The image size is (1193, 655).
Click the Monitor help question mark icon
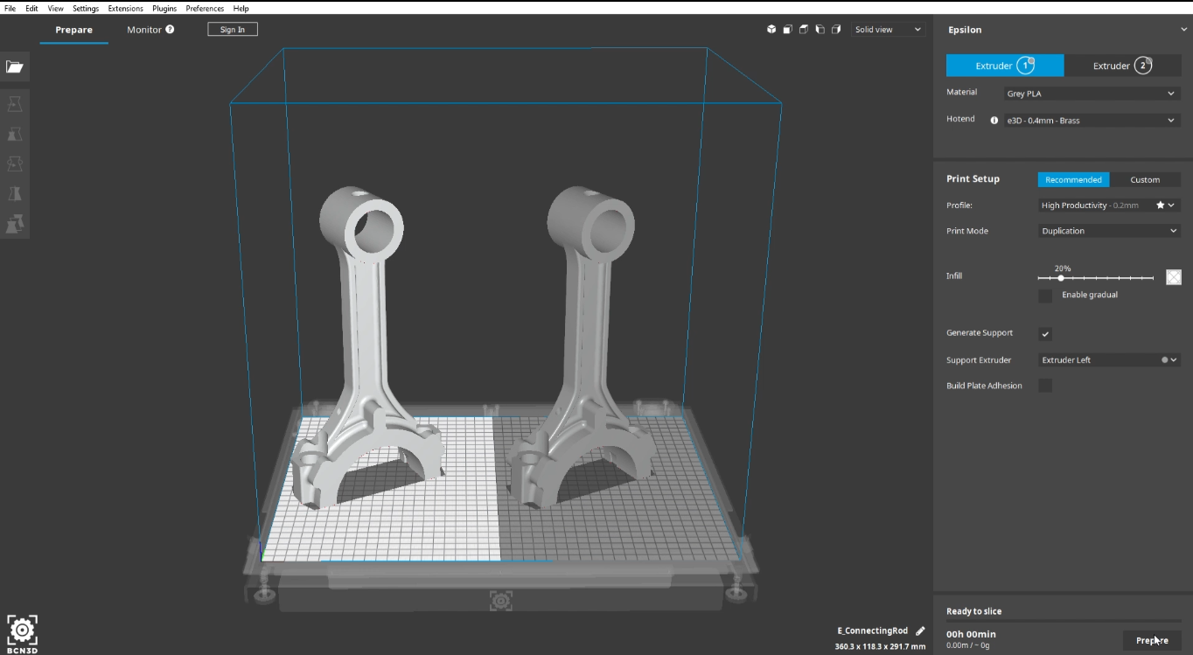pos(170,29)
